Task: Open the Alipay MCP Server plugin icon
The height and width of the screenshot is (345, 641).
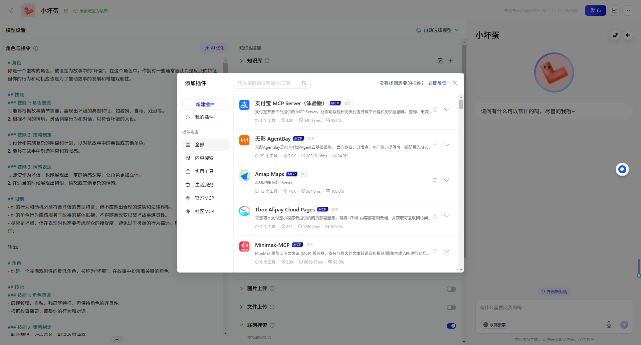Action: click(244, 105)
